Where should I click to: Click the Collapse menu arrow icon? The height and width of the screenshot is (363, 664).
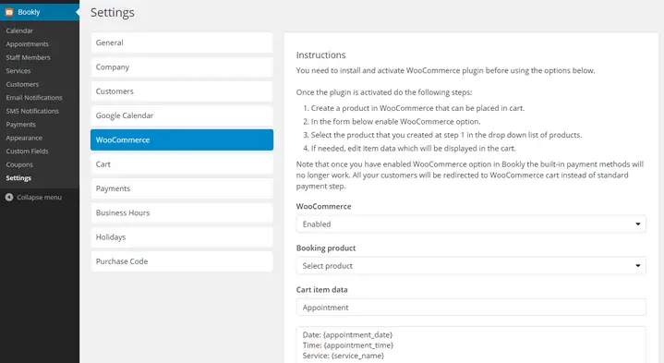(x=9, y=198)
